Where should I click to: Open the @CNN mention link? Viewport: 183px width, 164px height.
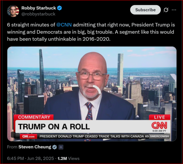click(64, 25)
